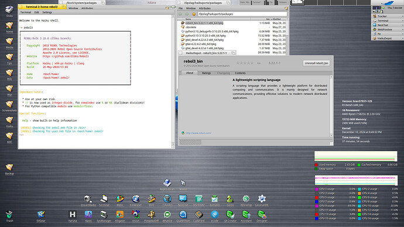
Task: Launch the Vision IRC client icon
Action: [135, 214]
